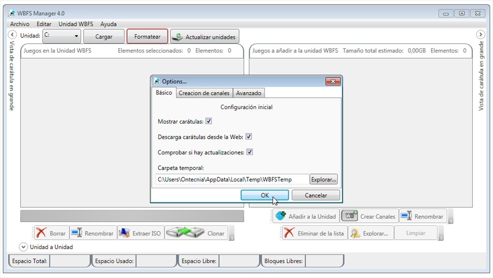Click the left Renombrar icon beside Borrar
Image resolution: width=493 pixels, height=278 pixels.
tap(77, 233)
